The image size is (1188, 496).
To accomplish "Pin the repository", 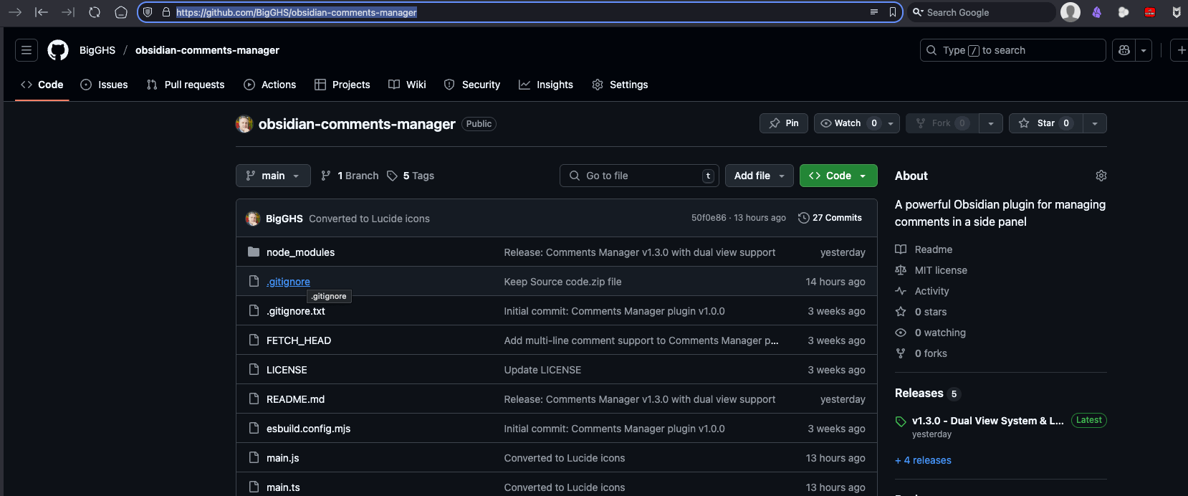I will click(784, 123).
